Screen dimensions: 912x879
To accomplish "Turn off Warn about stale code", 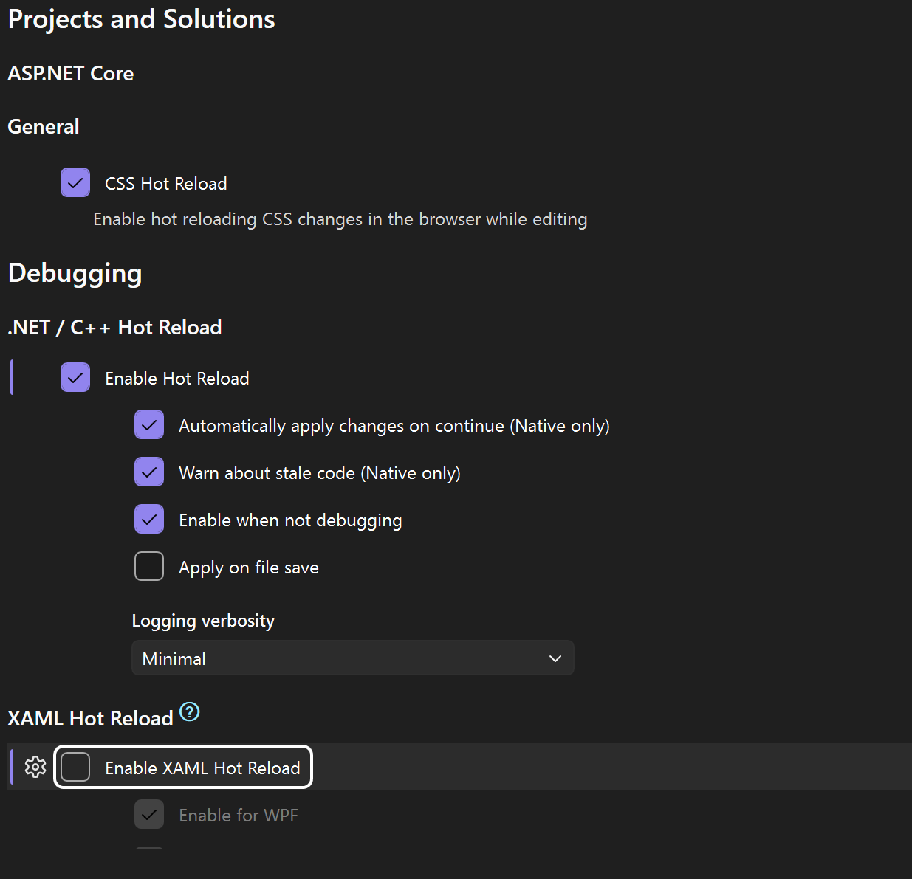I will click(x=149, y=472).
